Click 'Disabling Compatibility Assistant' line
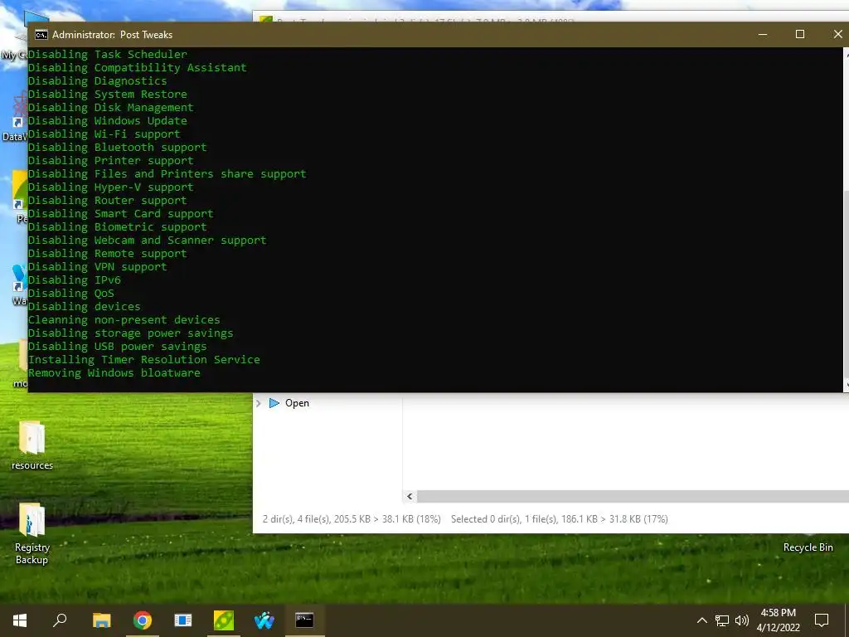849x637 pixels. pos(138,68)
